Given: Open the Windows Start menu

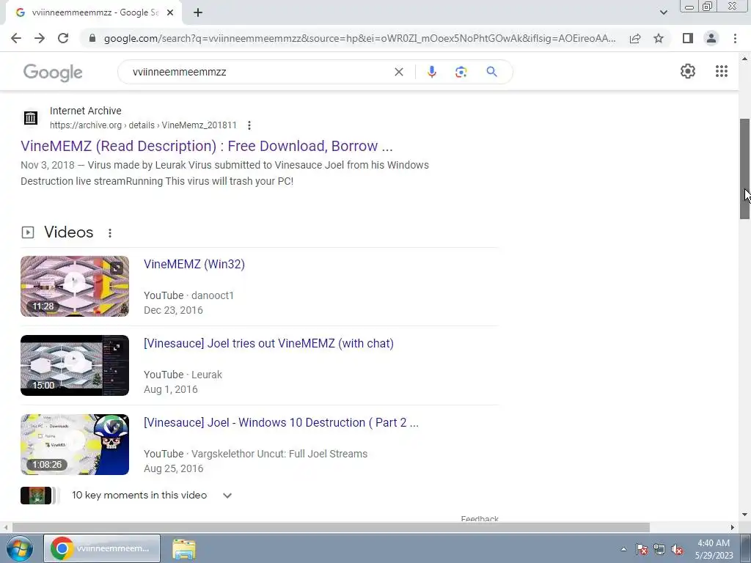Looking at the screenshot, I should tap(19, 548).
